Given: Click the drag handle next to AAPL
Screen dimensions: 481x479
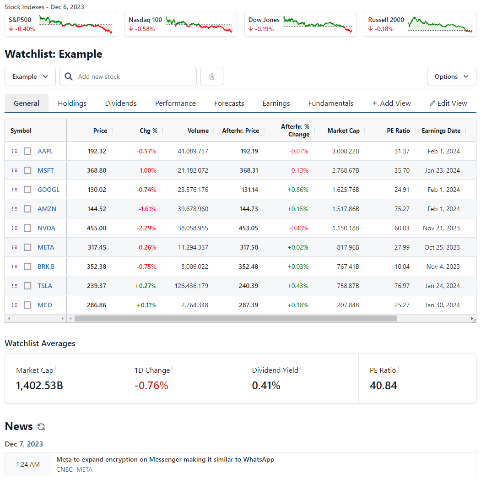Looking at the screenshot, I should pos(14,151).
